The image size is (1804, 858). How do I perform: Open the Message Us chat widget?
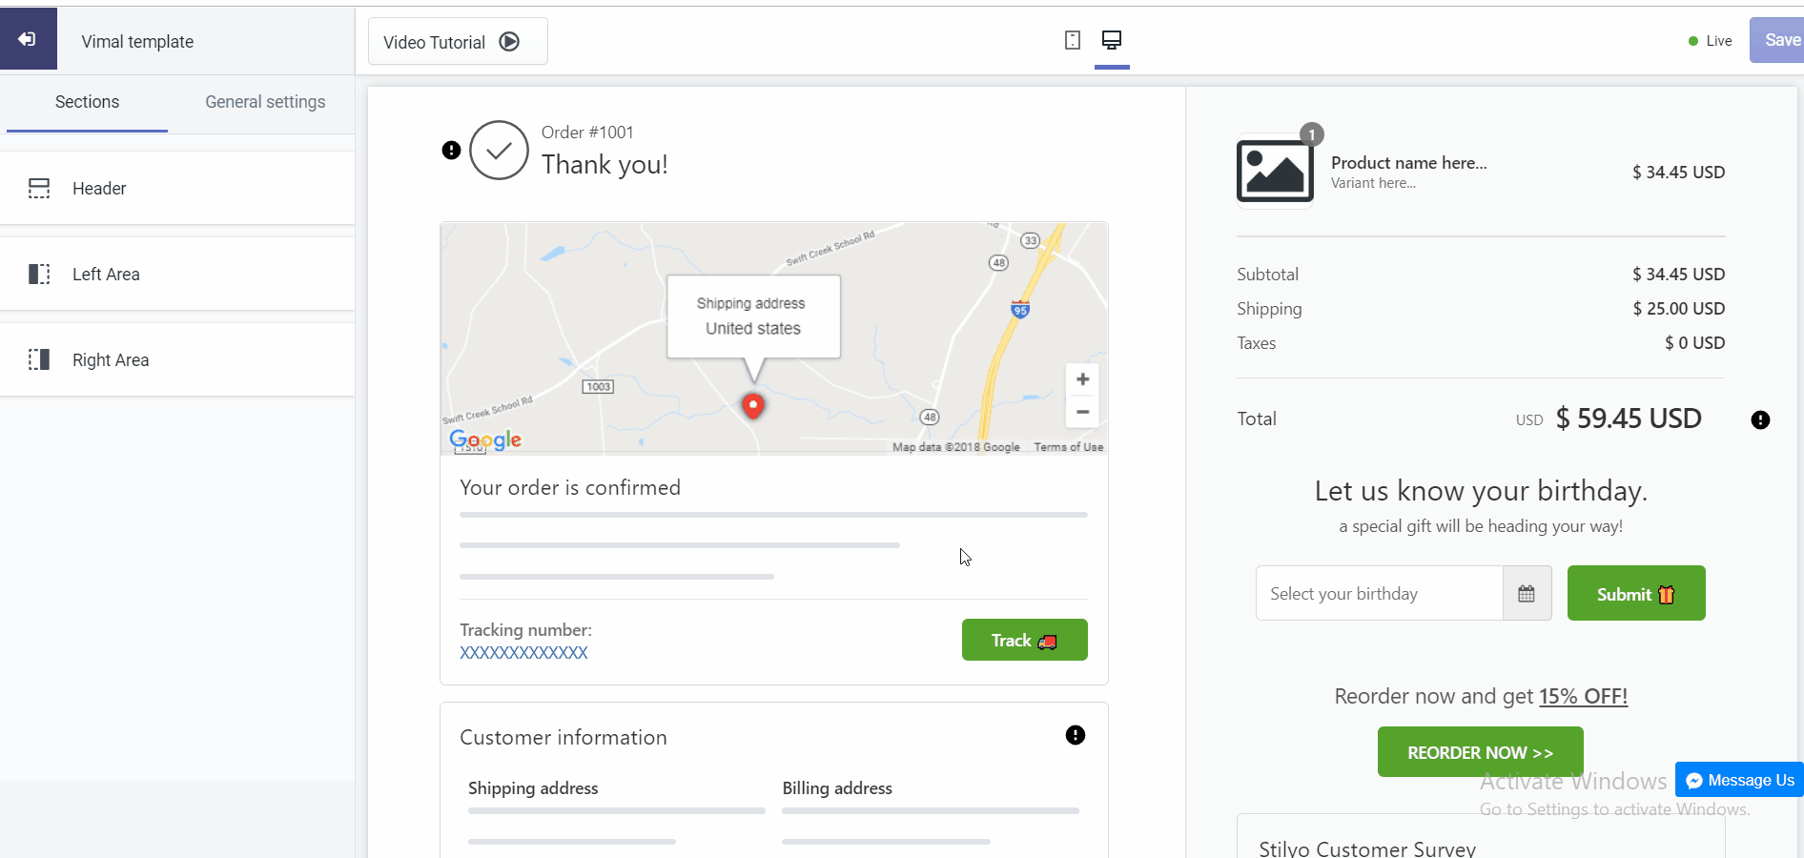(x=1739, y=780)
